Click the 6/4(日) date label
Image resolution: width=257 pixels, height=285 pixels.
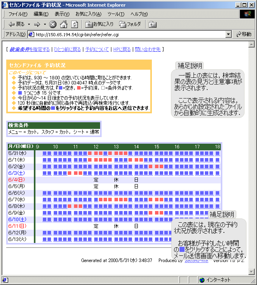tap(16, 180)
